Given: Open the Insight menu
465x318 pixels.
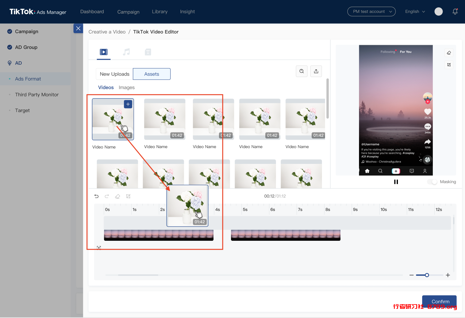Looking at the screenshot, I should (187, 12).
